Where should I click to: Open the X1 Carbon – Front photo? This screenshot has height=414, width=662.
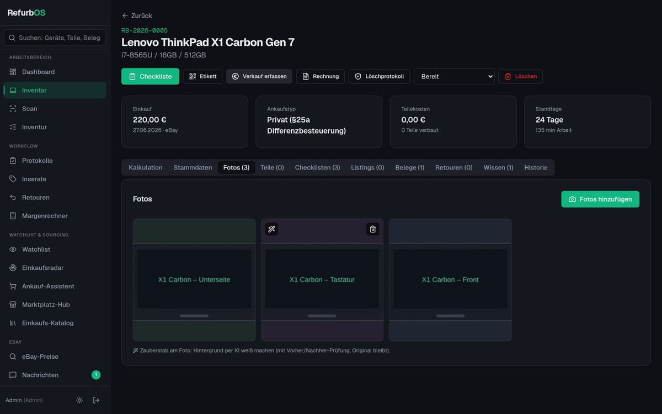[450, 280]
